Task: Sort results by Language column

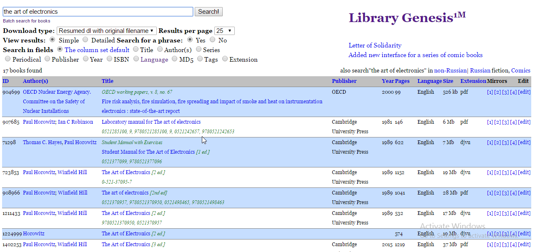Action: pyautogui.click(x=429, y=81)
